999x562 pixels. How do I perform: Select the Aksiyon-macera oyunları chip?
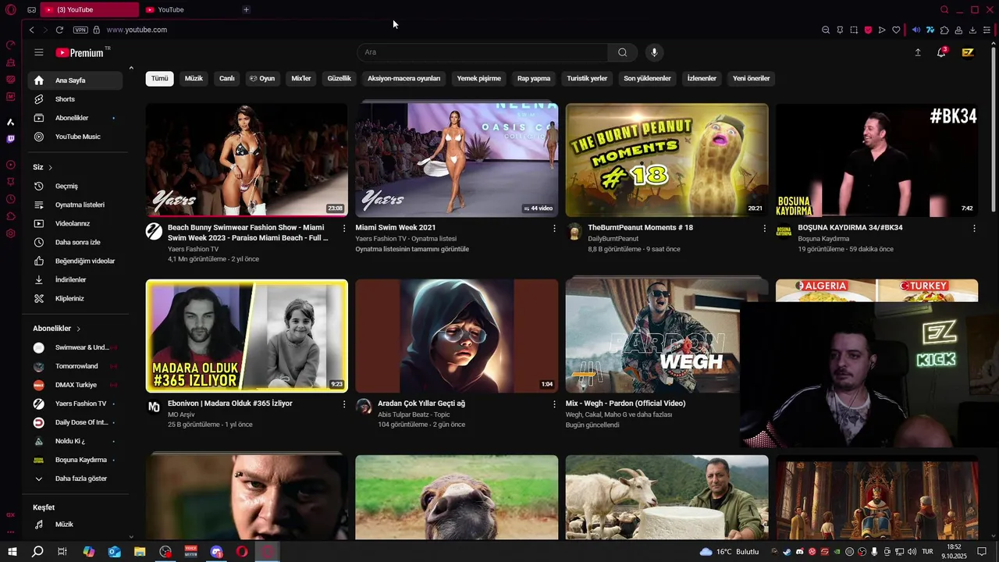404,78
